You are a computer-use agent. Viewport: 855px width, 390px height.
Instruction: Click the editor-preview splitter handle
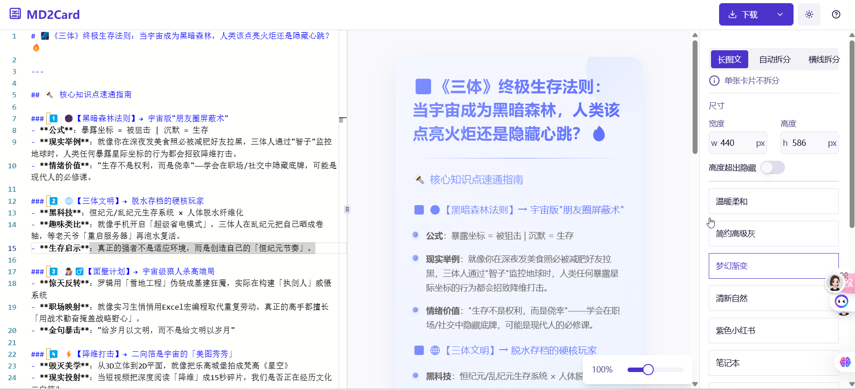tap(347, 209)
